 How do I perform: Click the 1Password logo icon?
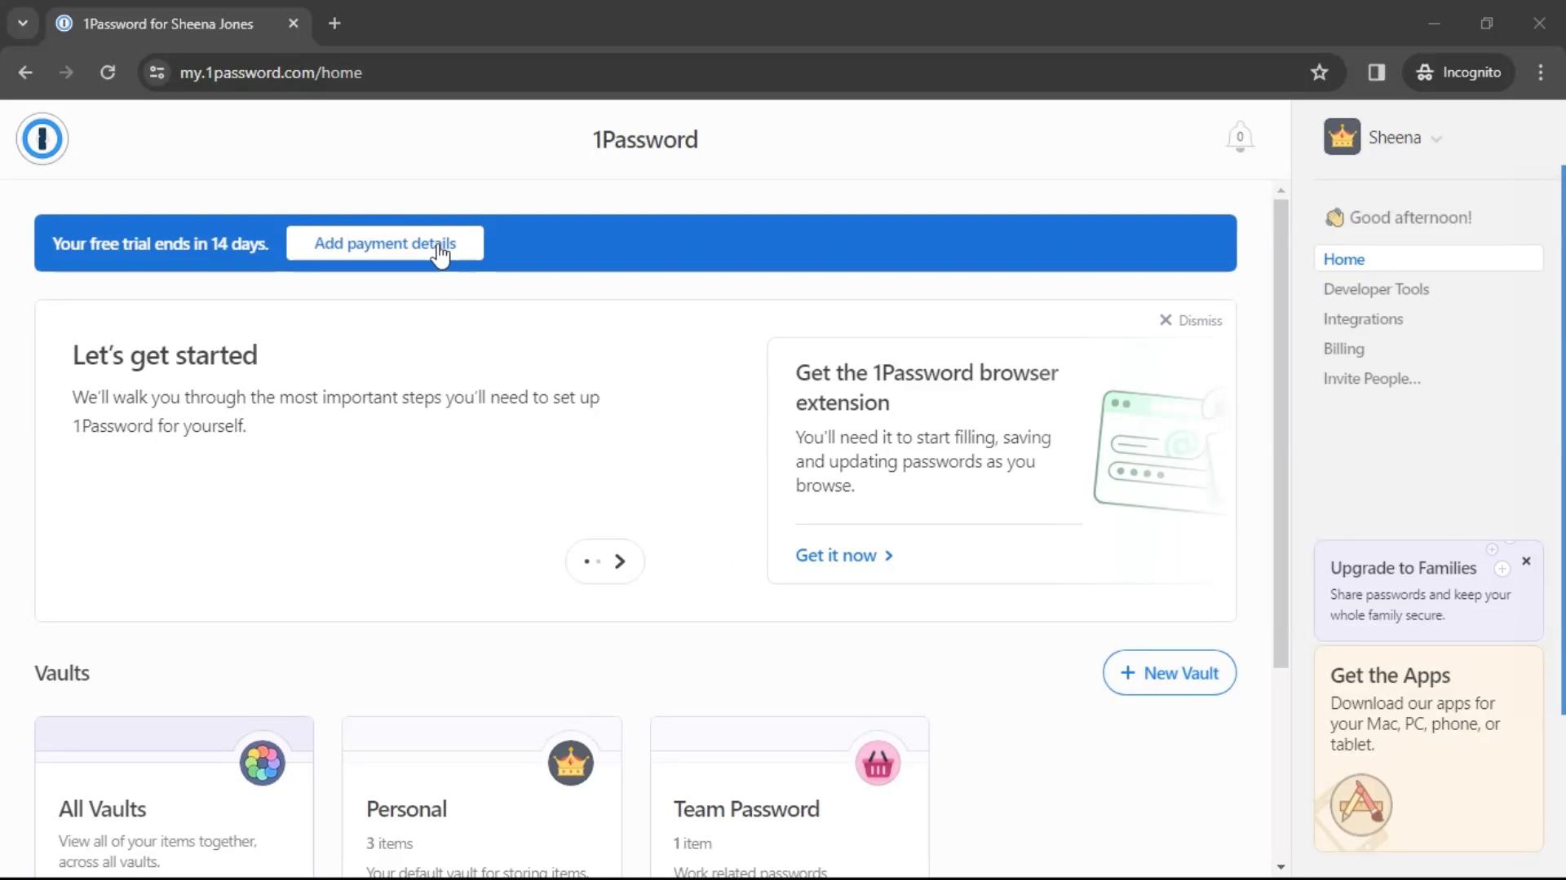coord(43,139)
